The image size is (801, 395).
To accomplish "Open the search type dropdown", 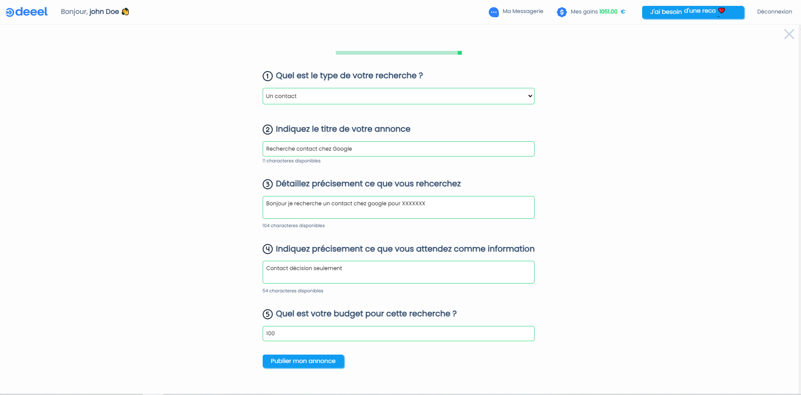I will coord(398,96).
